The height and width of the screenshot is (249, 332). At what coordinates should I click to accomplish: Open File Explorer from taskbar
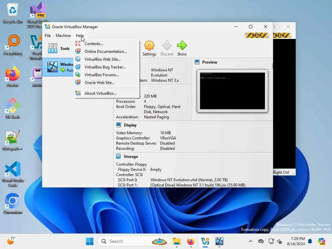coord(176,241)
